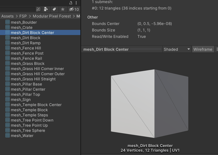Screen dimensions: 218x155
Task: Select mesh_Grass Hill Corner Inner asset
Action: [40, 69]
